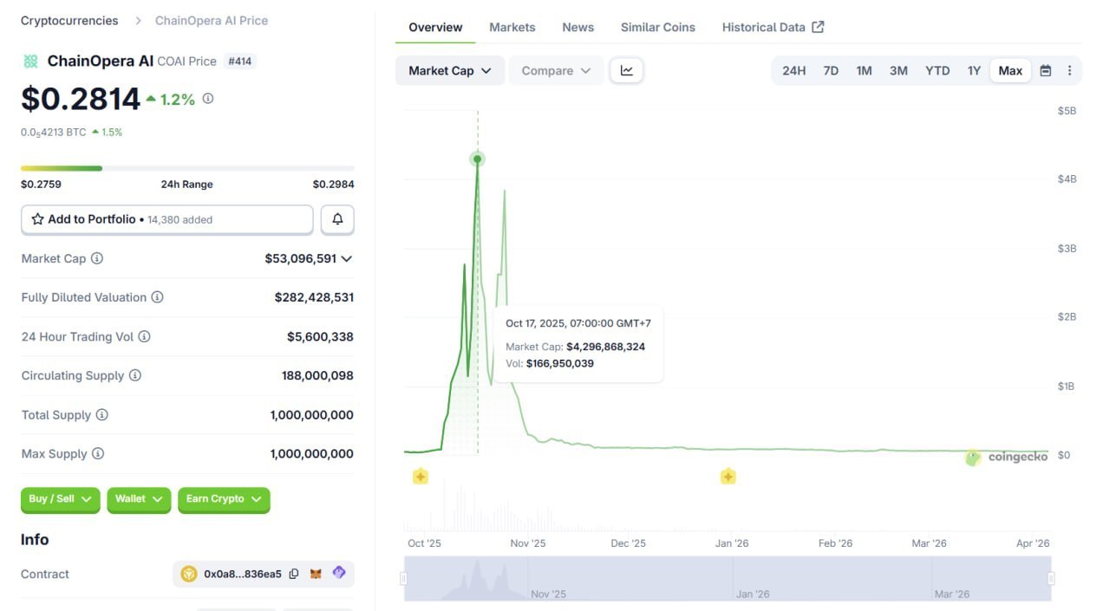Open the Market Cap chart dropdown
This screenshot has height=611, width=1110.
pyautogui.click(x=449, y=70)
